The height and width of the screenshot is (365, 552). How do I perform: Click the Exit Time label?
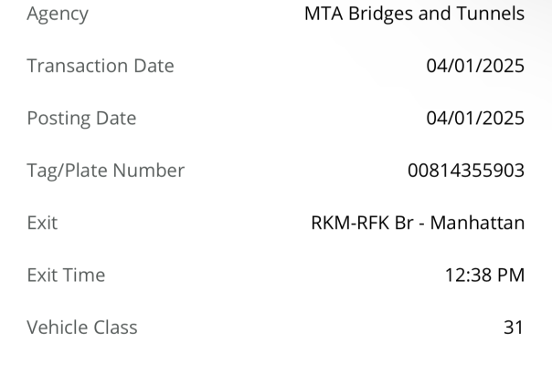(x=66, y=275)
